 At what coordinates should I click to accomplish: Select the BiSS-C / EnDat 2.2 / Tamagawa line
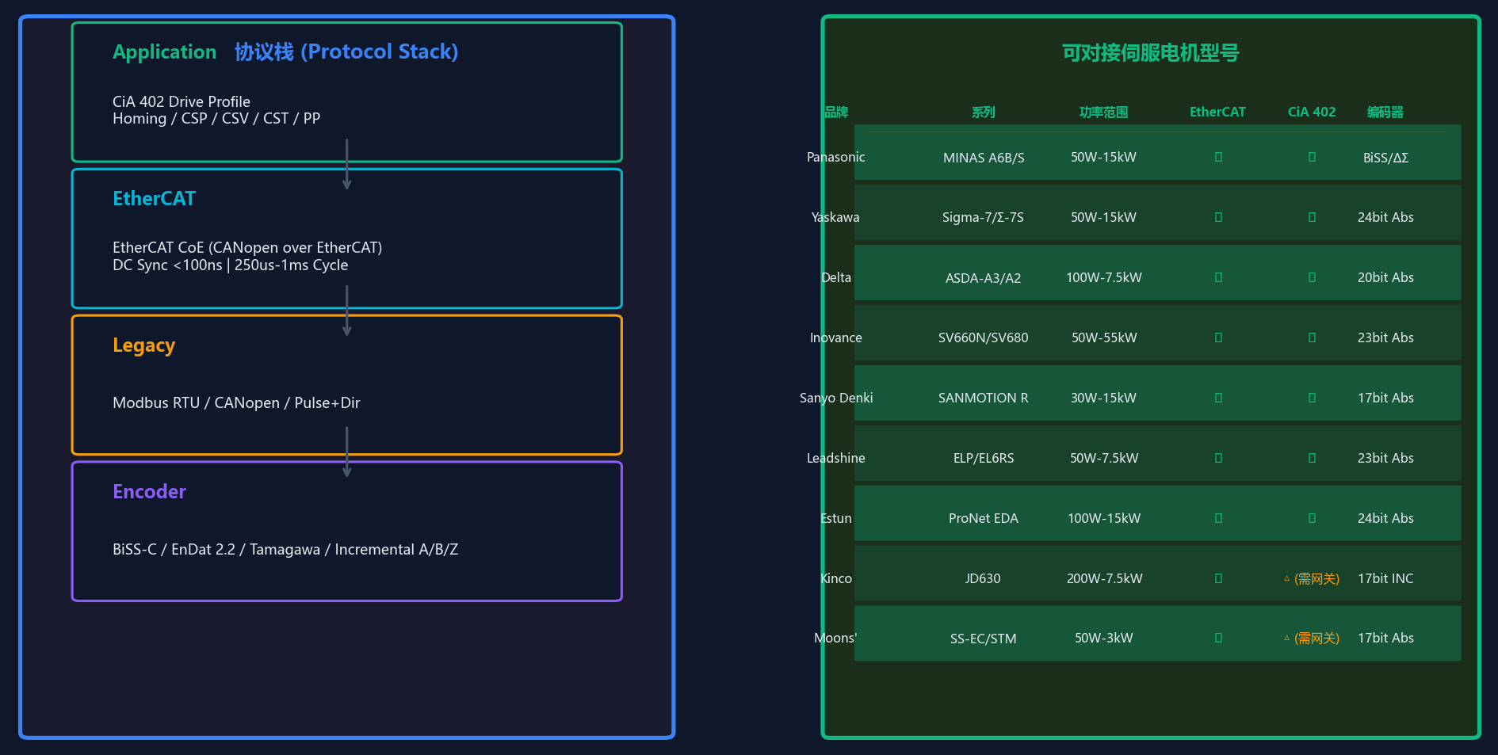(x=285, y=550)
